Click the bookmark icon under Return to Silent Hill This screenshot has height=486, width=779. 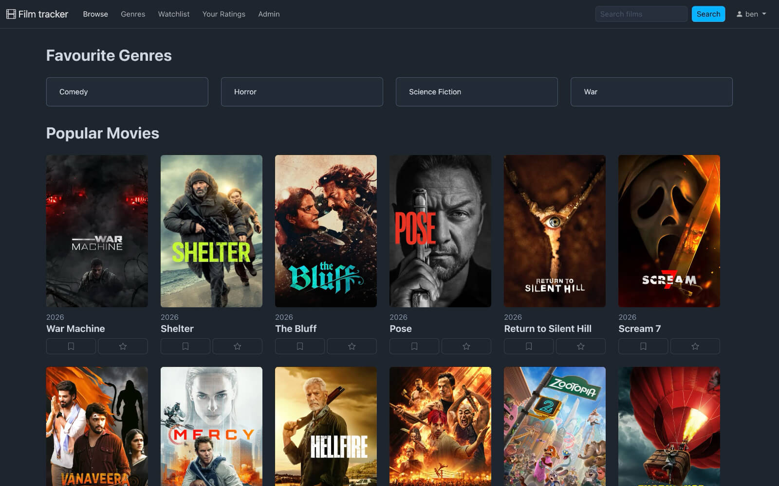click(x=529, y=346)
